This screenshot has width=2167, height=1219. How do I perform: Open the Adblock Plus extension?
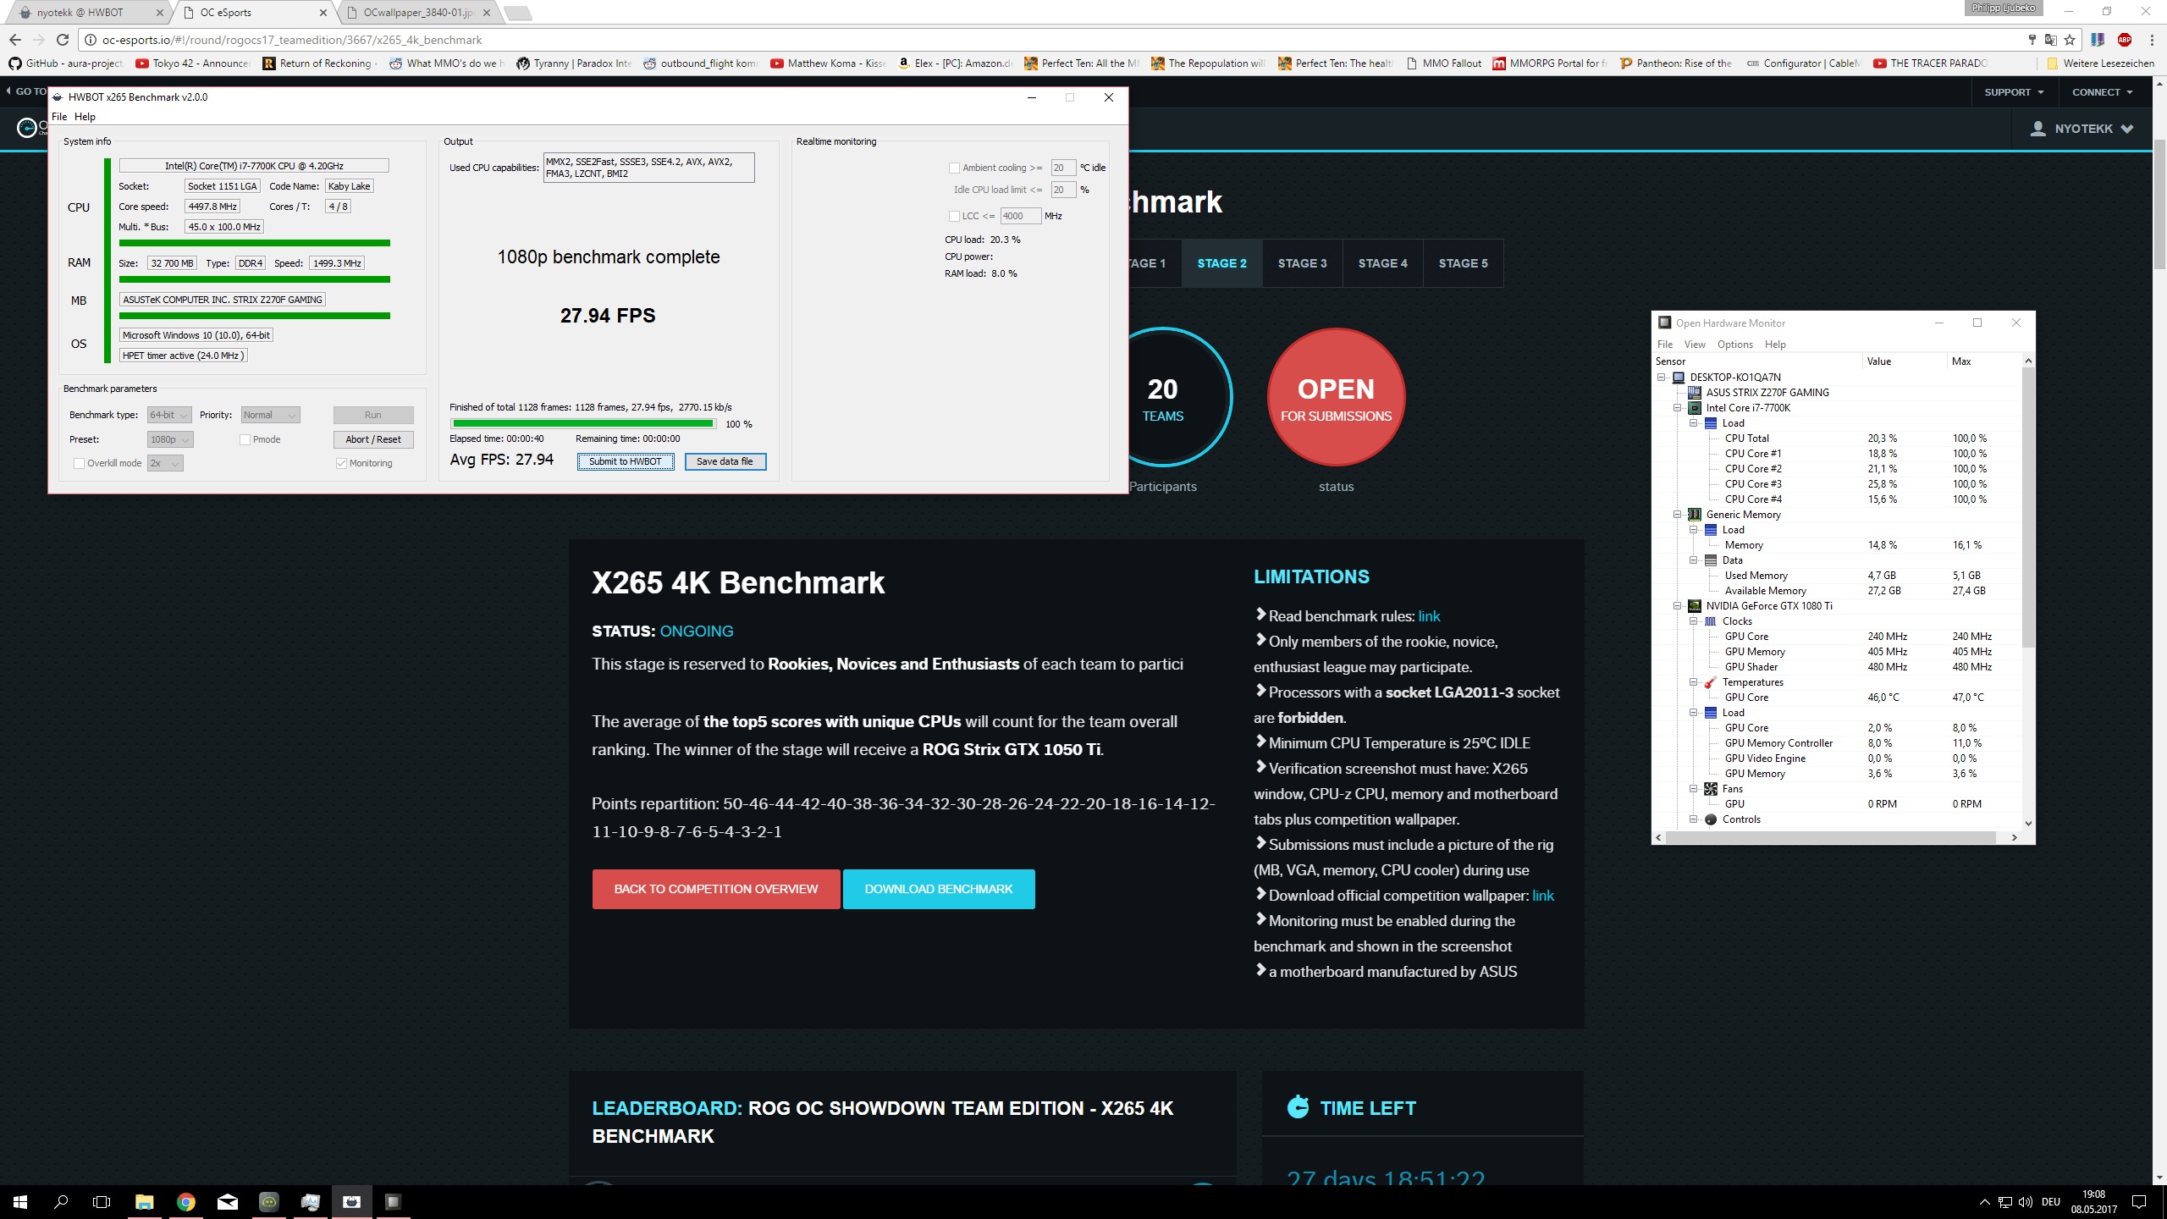(x=2124, y=40)
